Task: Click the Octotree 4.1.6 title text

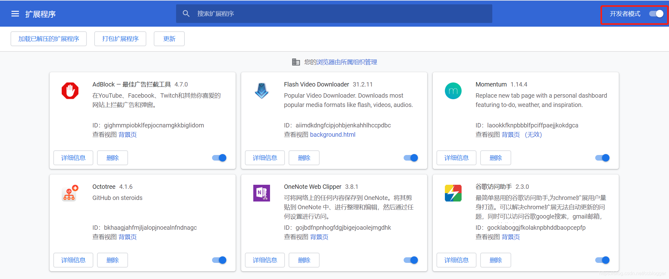Action: 113,187
